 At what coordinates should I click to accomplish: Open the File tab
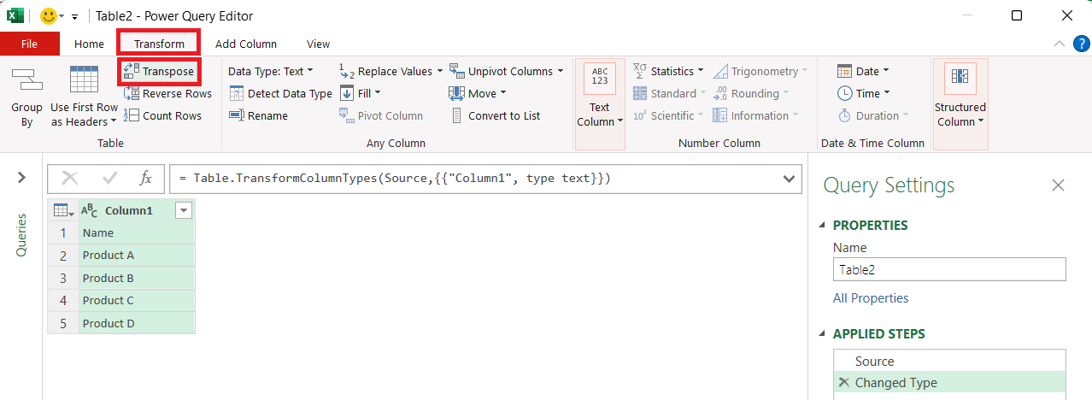click(x=29, y=44)
